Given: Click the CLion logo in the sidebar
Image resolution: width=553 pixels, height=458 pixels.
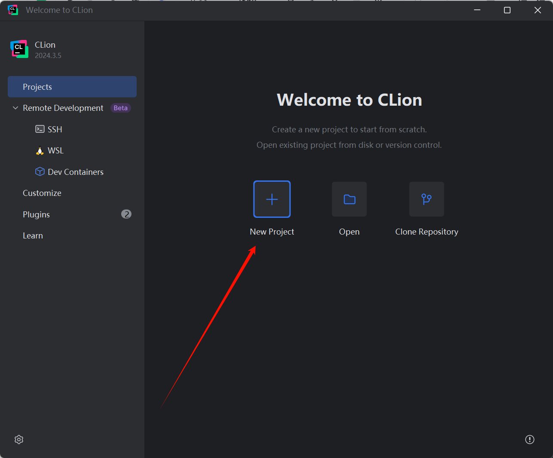Looking at the screenshot, I should click(19, 49).
